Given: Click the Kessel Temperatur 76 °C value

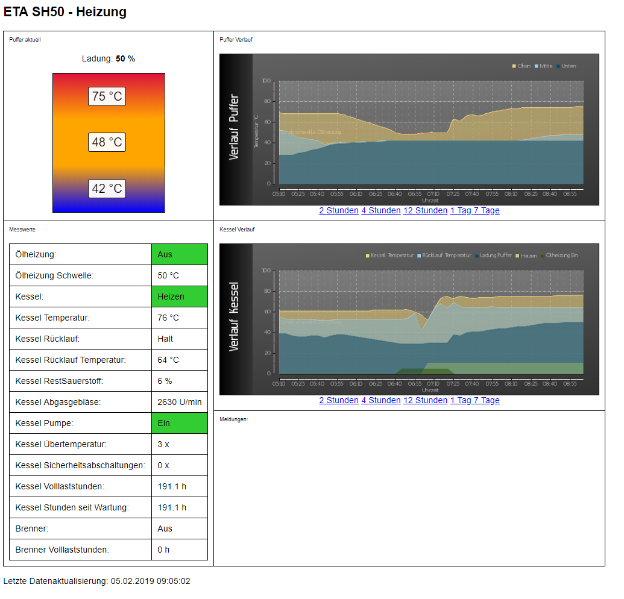Looking at the screenshot, I should pos(180,318).
